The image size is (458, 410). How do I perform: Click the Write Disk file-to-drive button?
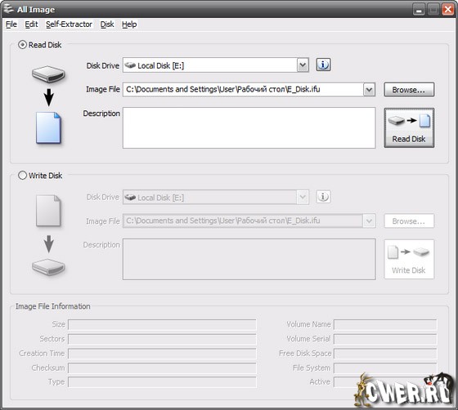click(x=409, y=260)
